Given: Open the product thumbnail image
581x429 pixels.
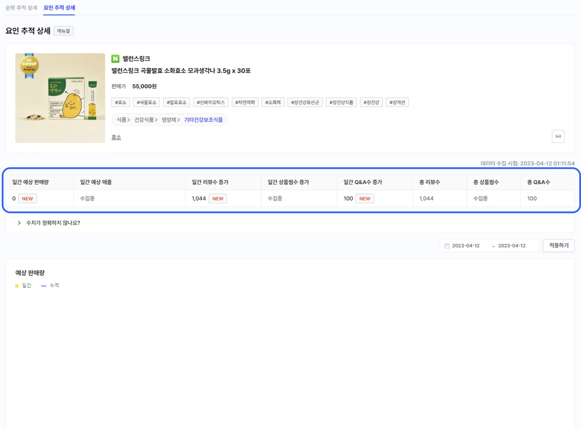Looking at the screenshot, I should click(x=60, y=98).
